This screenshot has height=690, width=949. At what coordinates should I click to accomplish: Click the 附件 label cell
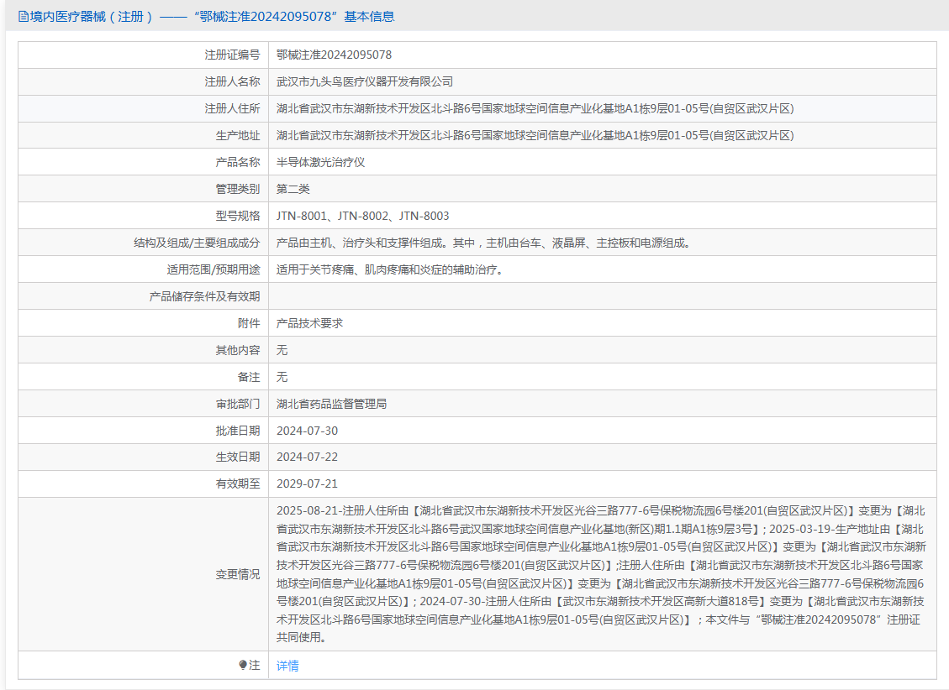tap(144, 323)
